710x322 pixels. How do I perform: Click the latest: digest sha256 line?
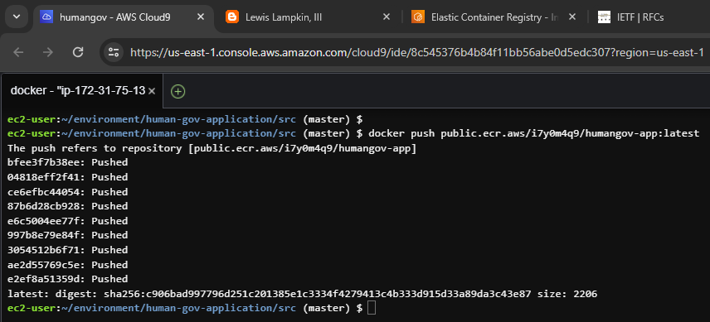[303, 295]
